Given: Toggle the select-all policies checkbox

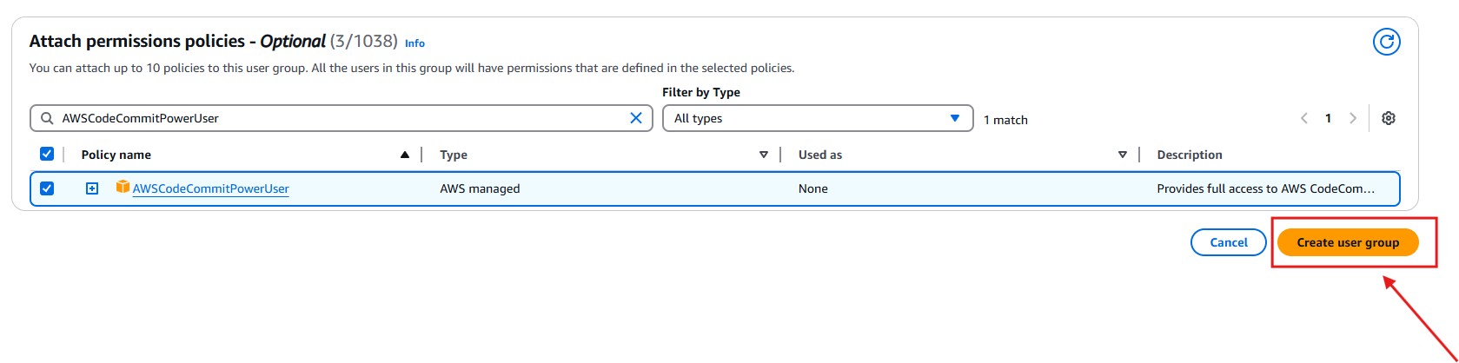Looking at the screenshot, I should 47,154.
